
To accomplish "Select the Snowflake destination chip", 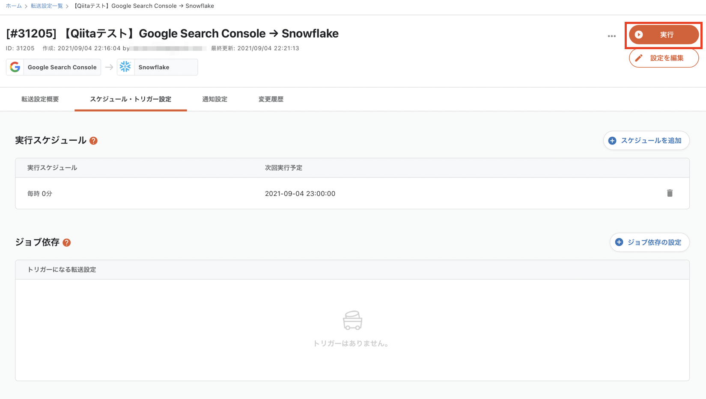I will point(158,67).
